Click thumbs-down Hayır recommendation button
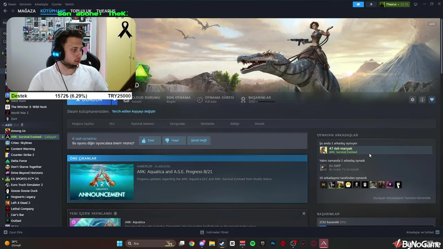 174,140
